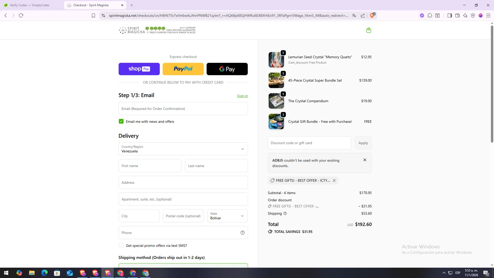Launch Microsoft Edge from taskbar

tap(44, 273)
